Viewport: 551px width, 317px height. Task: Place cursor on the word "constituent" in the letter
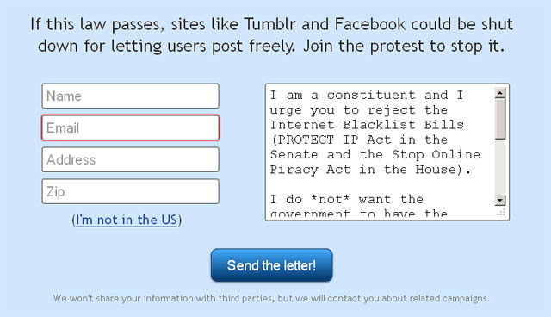371,96
